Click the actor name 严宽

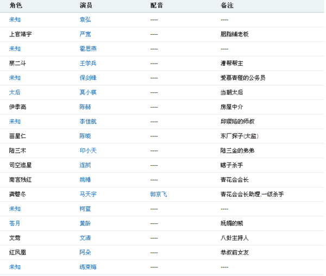(x=85, y=34)
